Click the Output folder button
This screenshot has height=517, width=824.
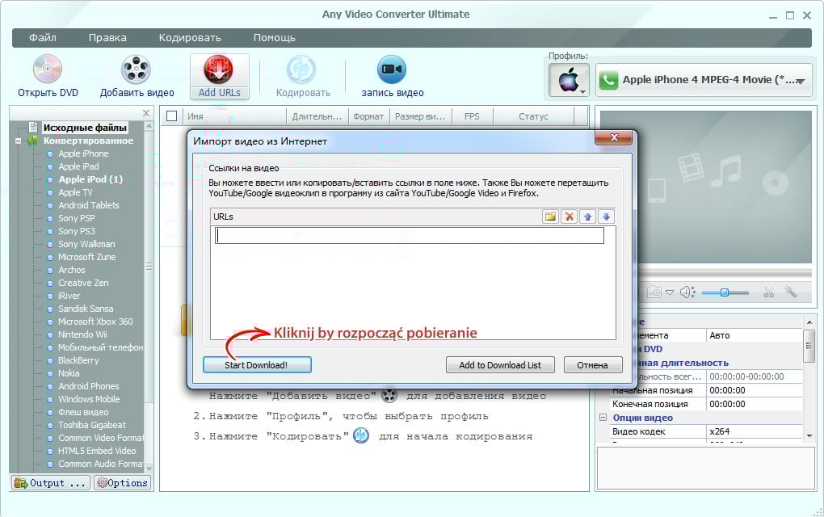pyautogui.click(x=50, y=483)
